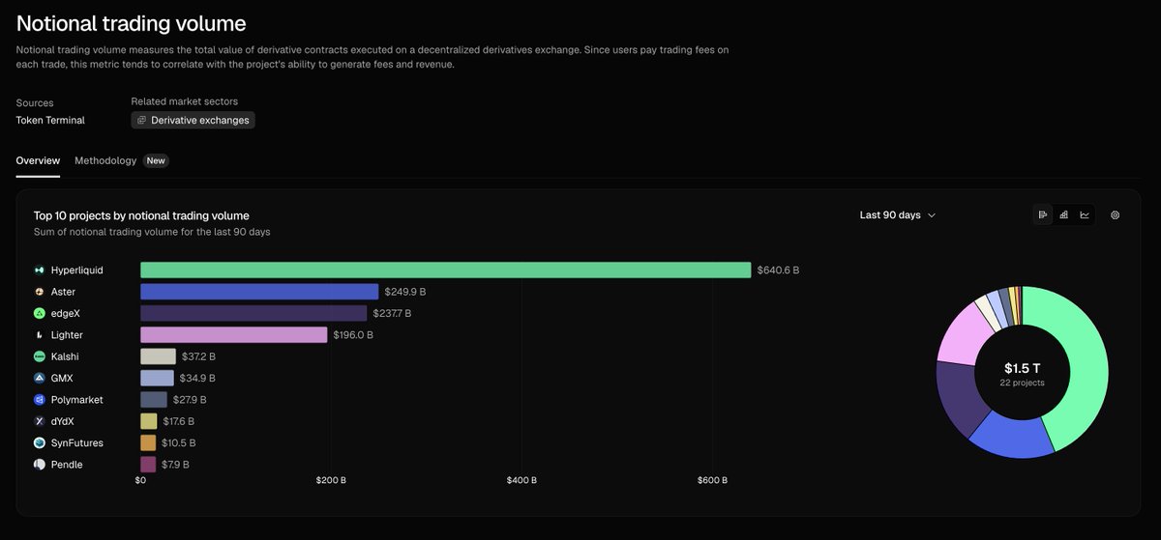Image resolution: width=1161 pixels, height=540 pixels.
Task: Click the $249.9 B value label
Action: point(404,292)
